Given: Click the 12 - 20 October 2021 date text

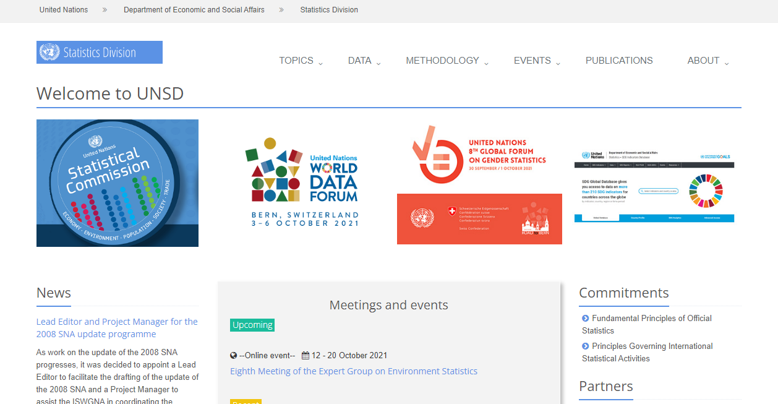Looking at the screenshot, I should pyautogui.click(x=349, y=356).
